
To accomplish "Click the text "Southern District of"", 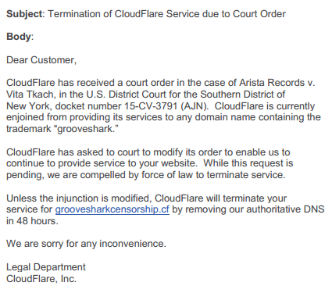I will tap(243, 95).
